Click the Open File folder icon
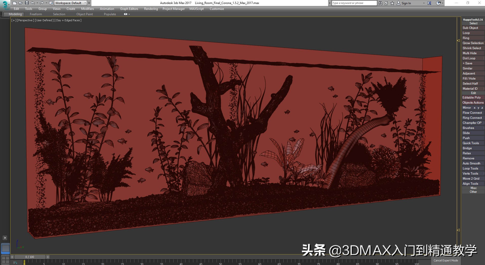 21,3
